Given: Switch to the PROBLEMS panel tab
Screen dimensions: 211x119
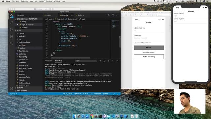Looking at the screenshot, I should point(49,61).
